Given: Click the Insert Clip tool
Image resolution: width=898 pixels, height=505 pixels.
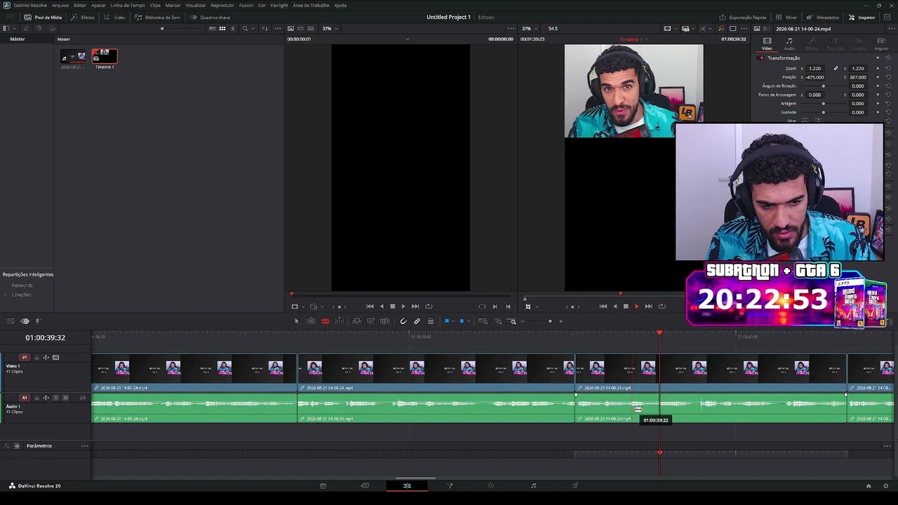Looking at the screenshot, I should click(357, 321).
